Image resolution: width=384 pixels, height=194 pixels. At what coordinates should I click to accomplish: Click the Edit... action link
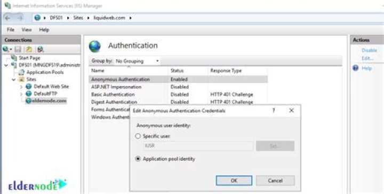pyautogui.click(x=367, y=58)
